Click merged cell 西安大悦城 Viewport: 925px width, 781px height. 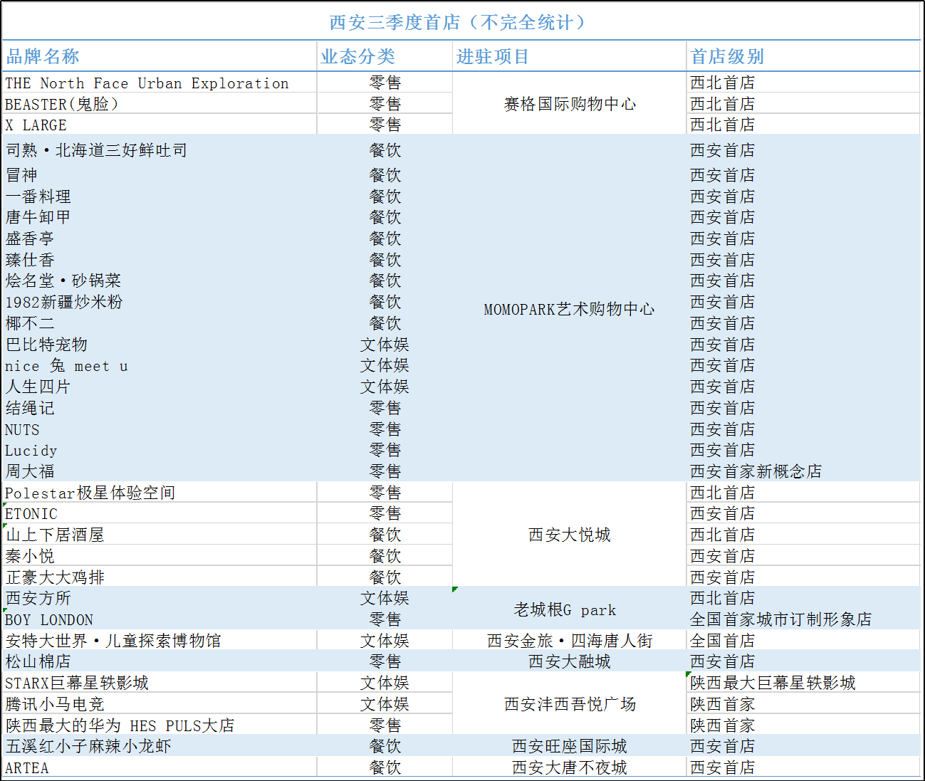[570, 535]
